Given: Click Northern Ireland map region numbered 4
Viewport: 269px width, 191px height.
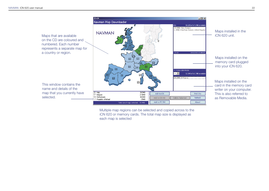Looking at the screenshot, I should coord(123,37).
